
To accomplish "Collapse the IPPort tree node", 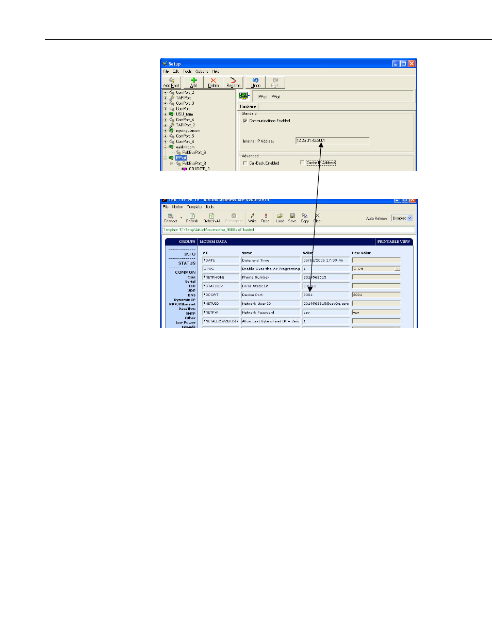I will coord(165,158).
